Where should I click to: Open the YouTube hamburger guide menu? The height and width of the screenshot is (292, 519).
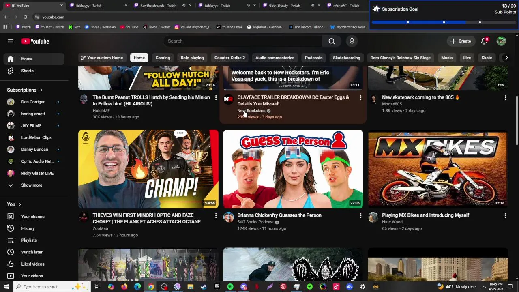tap(11, 41)
